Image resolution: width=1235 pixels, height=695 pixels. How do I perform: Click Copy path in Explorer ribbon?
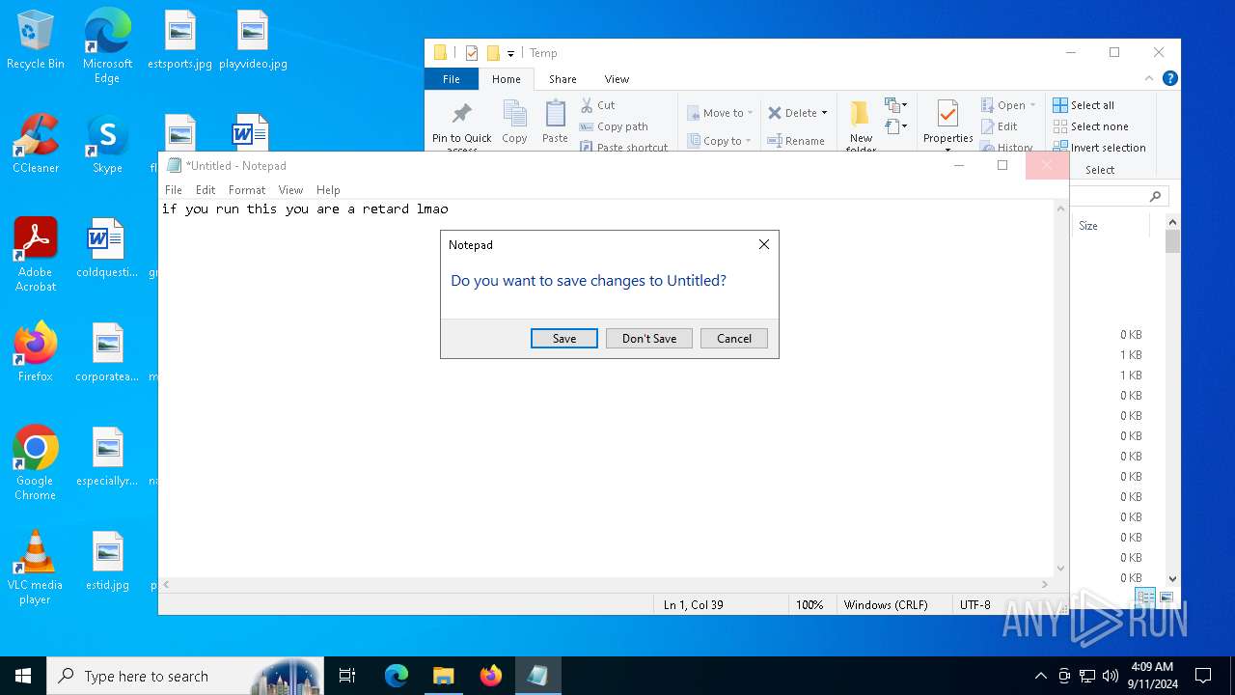(x=614, y=126)
